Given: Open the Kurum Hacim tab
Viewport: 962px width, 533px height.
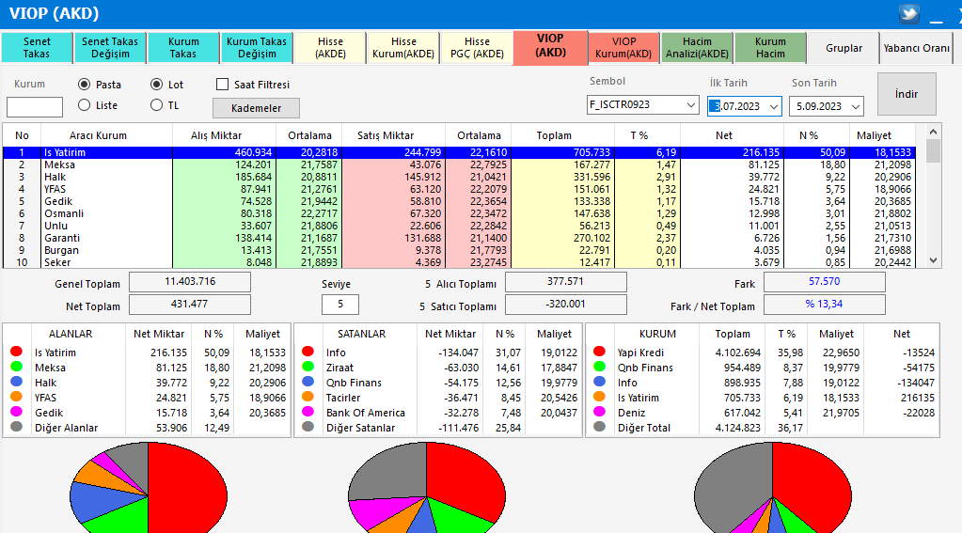Looking at the screenshot, I should [770, 48].
